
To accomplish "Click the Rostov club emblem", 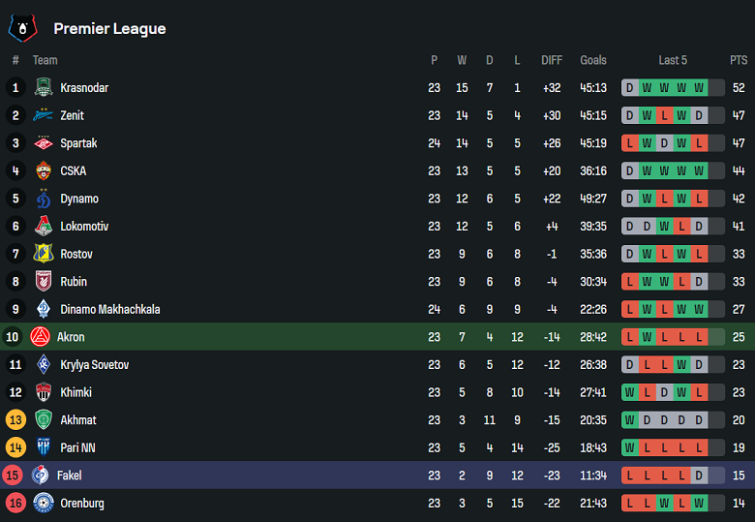I will [43, 254].
